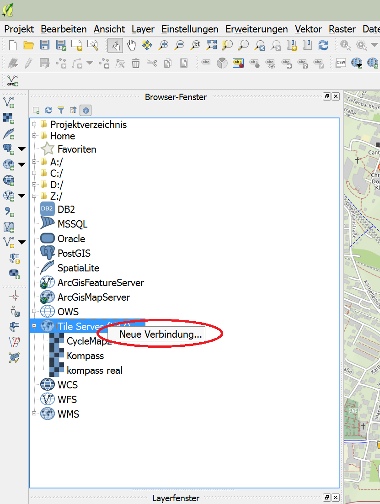380x504 pixels.
Task: Click Add Raster Layer checkerboard icon
Action: [8, 118]
